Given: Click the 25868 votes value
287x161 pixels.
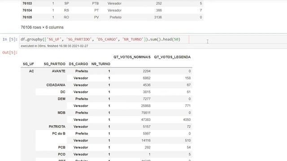Looking at the screenshot, I should click(x=146, y=106).
